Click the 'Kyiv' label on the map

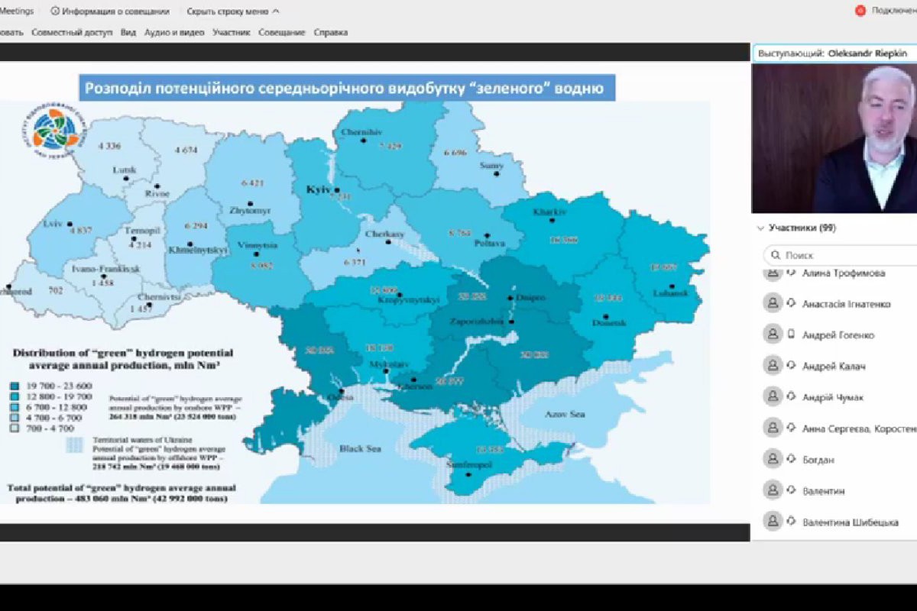(319, 189)
